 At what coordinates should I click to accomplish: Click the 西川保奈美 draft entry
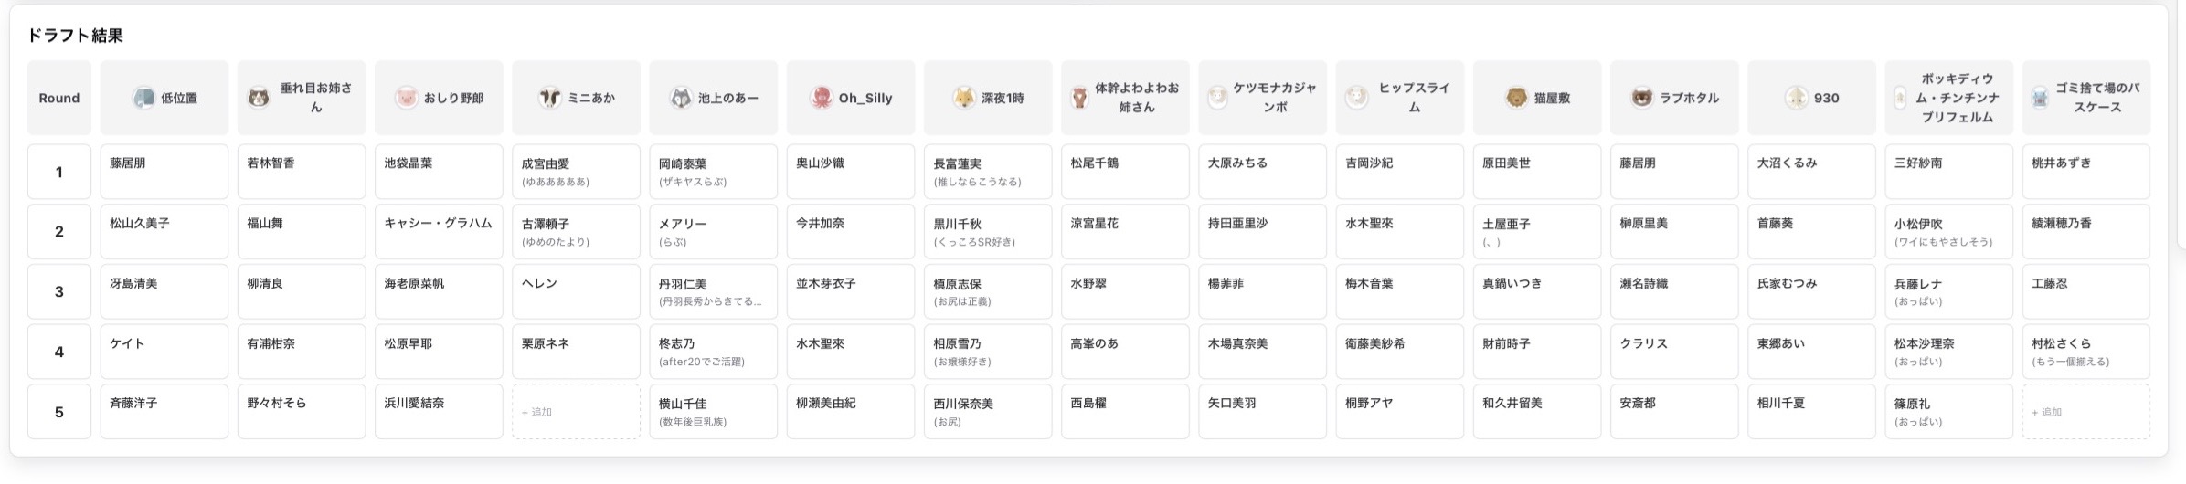[987, 412]
